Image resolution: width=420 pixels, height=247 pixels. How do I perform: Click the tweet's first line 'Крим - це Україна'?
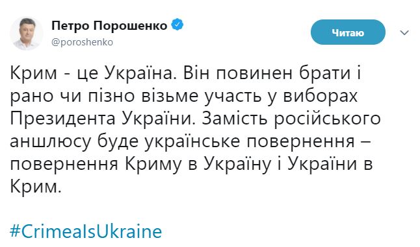93,73
